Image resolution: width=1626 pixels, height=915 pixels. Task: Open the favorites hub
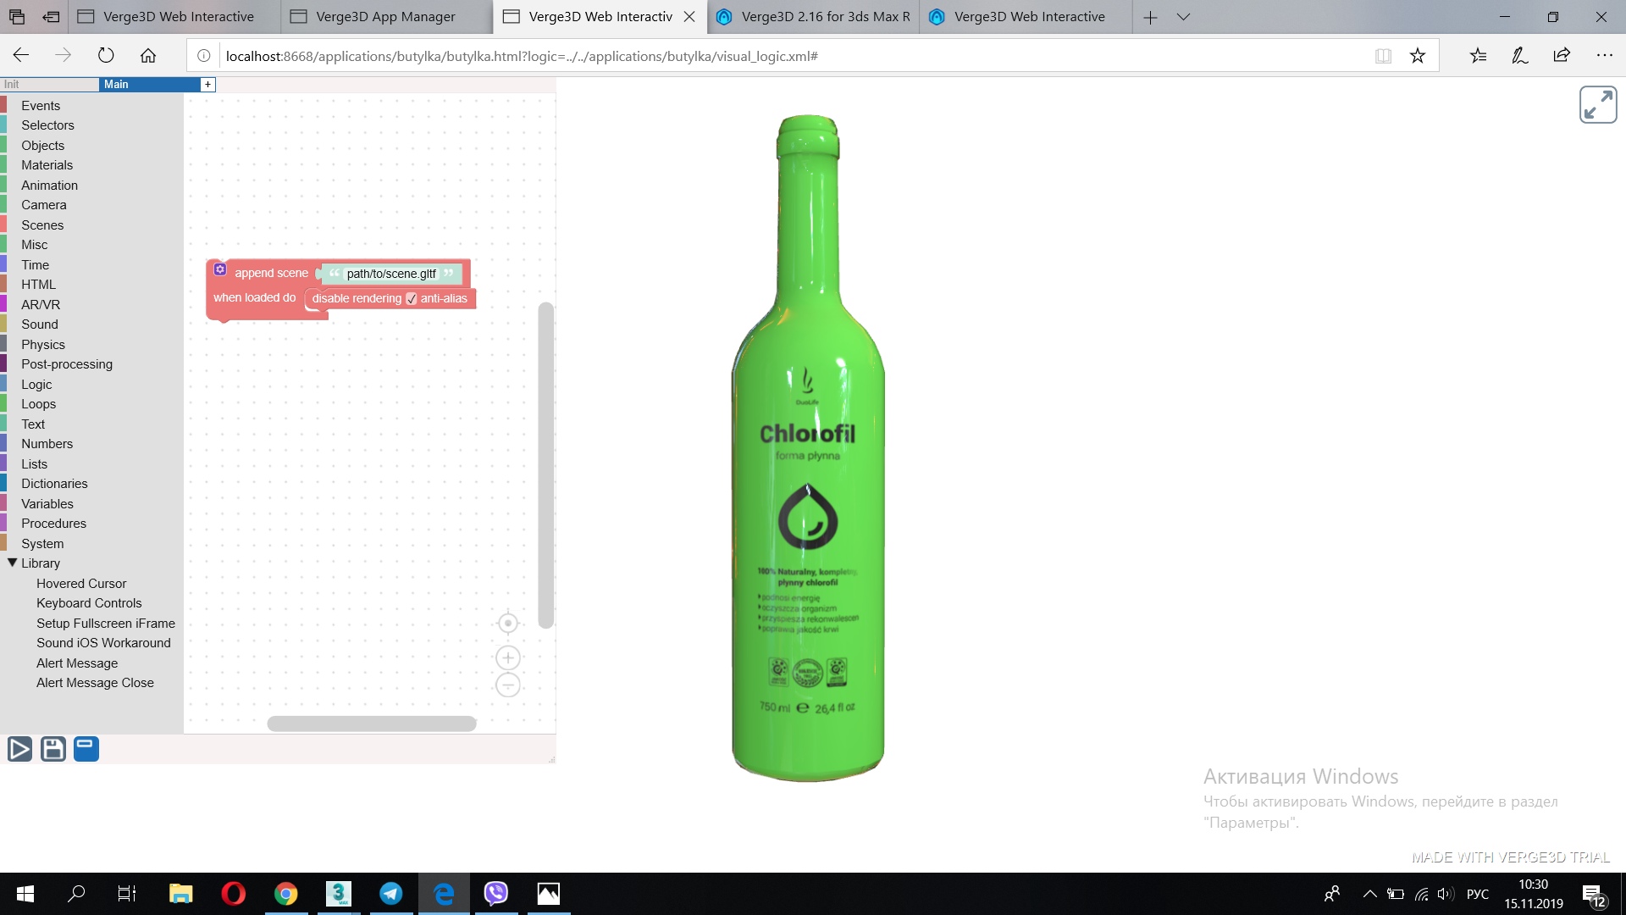pos(1479,56)
